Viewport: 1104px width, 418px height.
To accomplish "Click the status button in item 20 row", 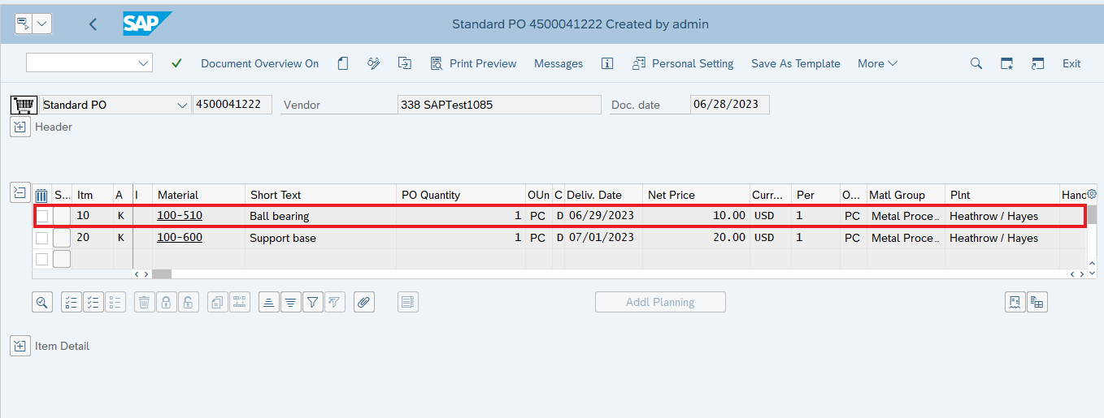I will (x=62, y=238).
